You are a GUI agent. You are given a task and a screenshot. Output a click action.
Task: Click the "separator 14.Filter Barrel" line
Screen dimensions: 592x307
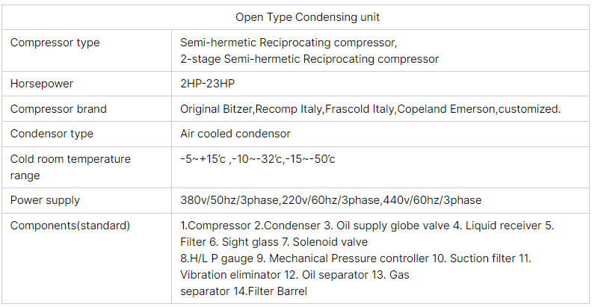point(244,291)
